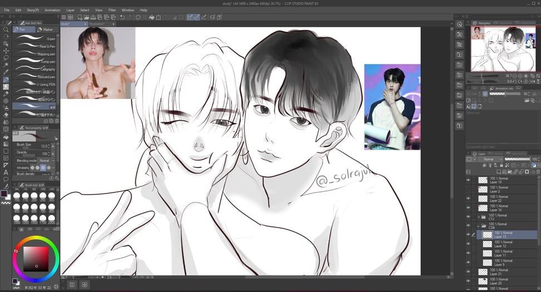Click rotate left in Navigator panel
This screenshot has height=292, width=541.
[515, 81]
